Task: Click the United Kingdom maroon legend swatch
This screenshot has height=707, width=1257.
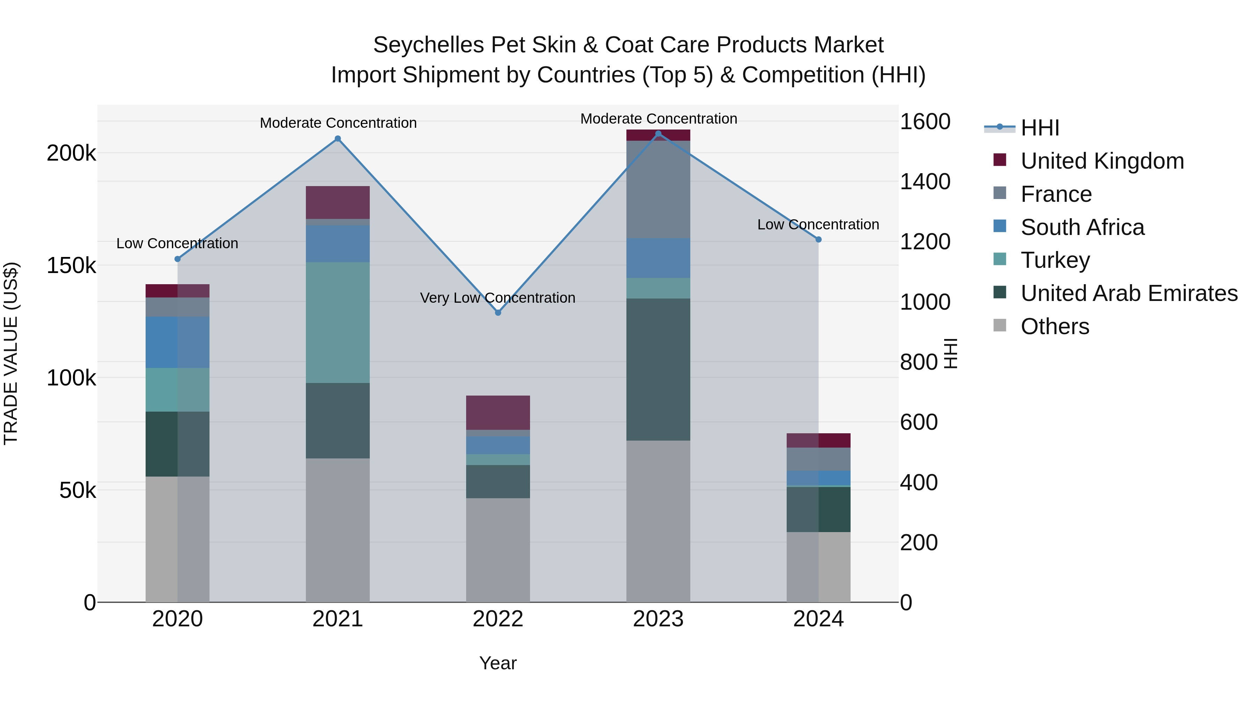Action: tap(1000, 160)
